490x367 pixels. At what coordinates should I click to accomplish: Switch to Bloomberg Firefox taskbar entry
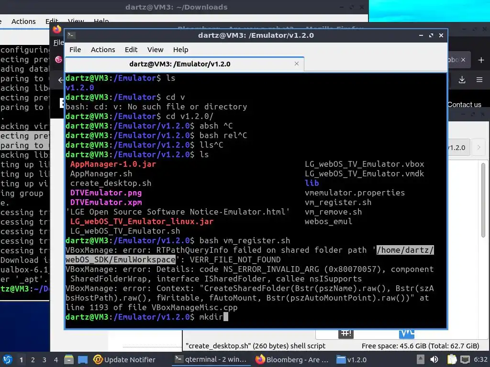[x=292, y=360]
